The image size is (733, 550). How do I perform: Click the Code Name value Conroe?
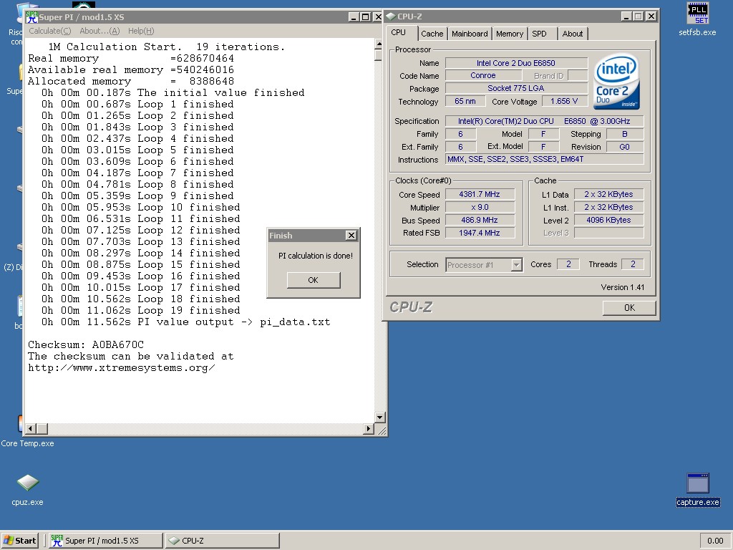tap(483, 75)
